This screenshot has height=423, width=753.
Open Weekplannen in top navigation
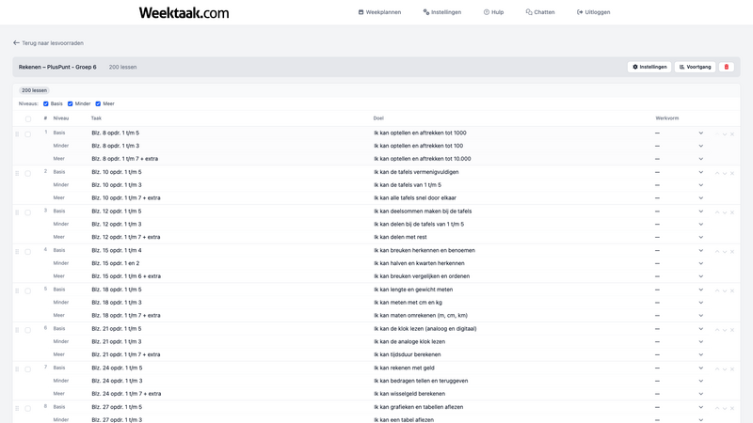point(379,12)
